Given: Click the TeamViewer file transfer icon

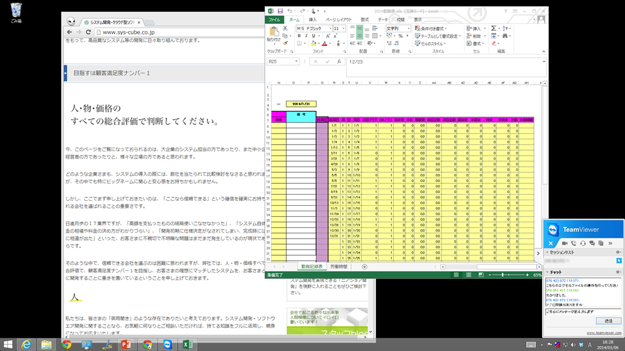Looking at the screenshot, I should [x=601, y=244].
